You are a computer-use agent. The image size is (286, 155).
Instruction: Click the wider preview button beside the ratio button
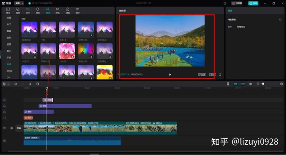(x=202, y=74)
